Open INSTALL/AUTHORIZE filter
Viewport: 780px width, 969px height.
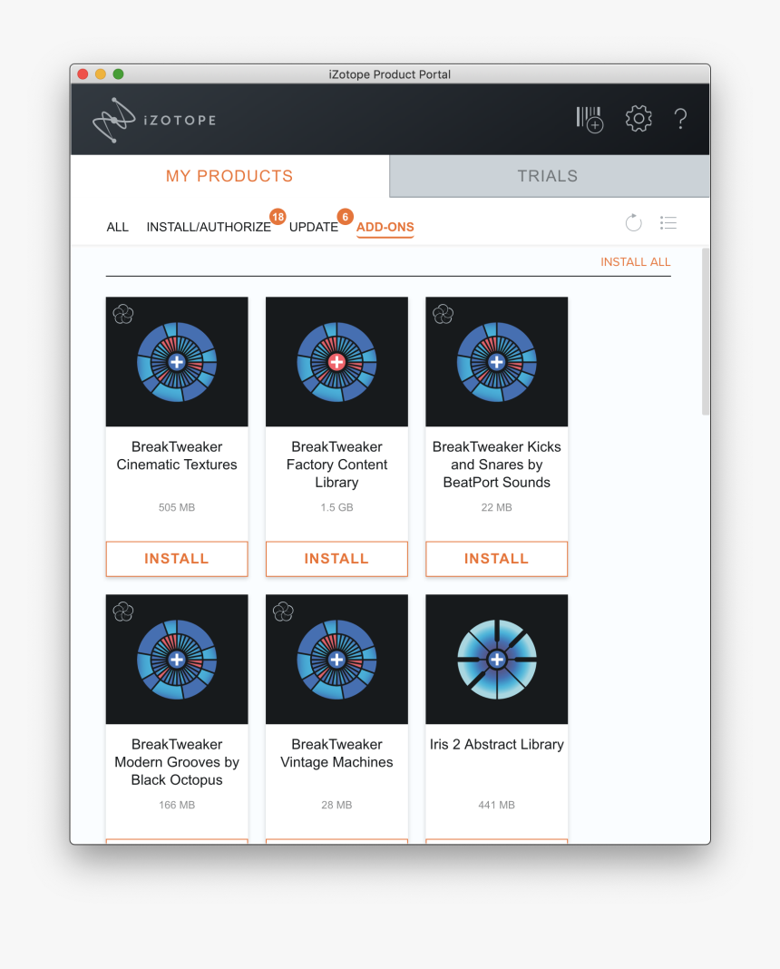[209, 227]
